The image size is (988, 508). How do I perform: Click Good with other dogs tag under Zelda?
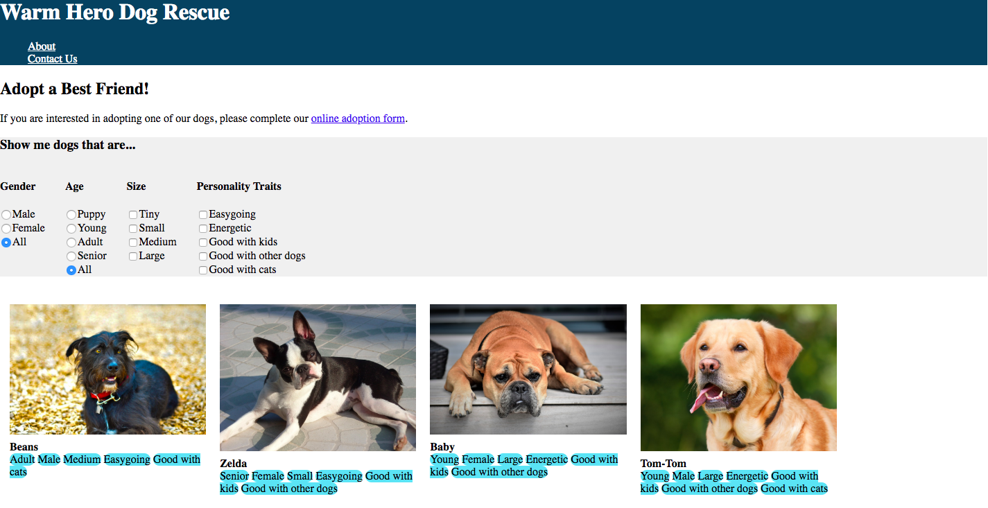click(x=289, y=489)
